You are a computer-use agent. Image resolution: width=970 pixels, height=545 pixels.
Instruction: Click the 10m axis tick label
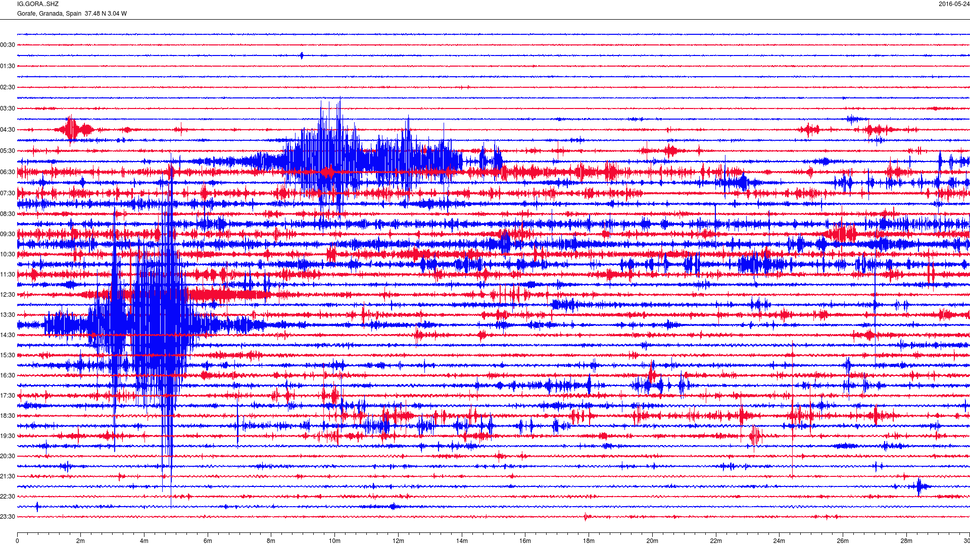click(334, 541)
